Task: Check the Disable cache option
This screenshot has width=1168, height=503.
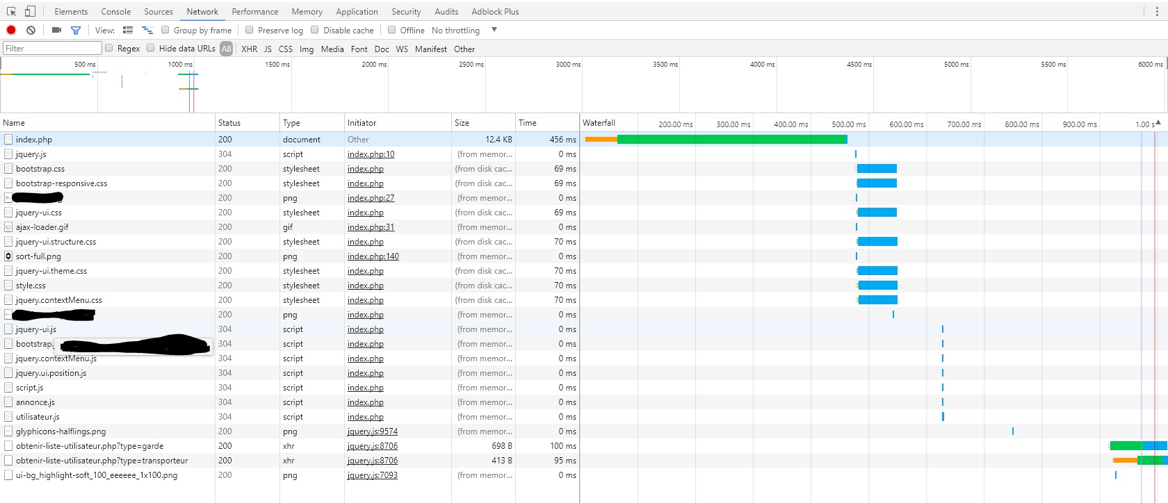Action: (x=315, y=30)
